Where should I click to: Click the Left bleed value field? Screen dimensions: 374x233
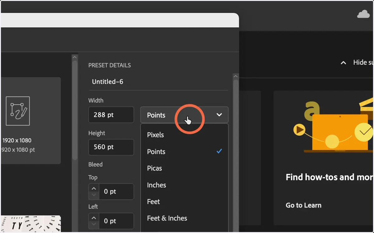pyautogui.click(x=116, y=221)
